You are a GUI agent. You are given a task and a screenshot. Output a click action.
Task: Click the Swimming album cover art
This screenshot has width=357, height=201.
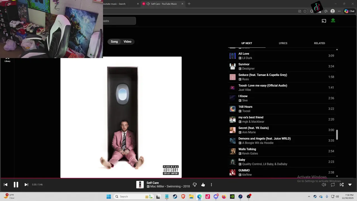[121, 117]
